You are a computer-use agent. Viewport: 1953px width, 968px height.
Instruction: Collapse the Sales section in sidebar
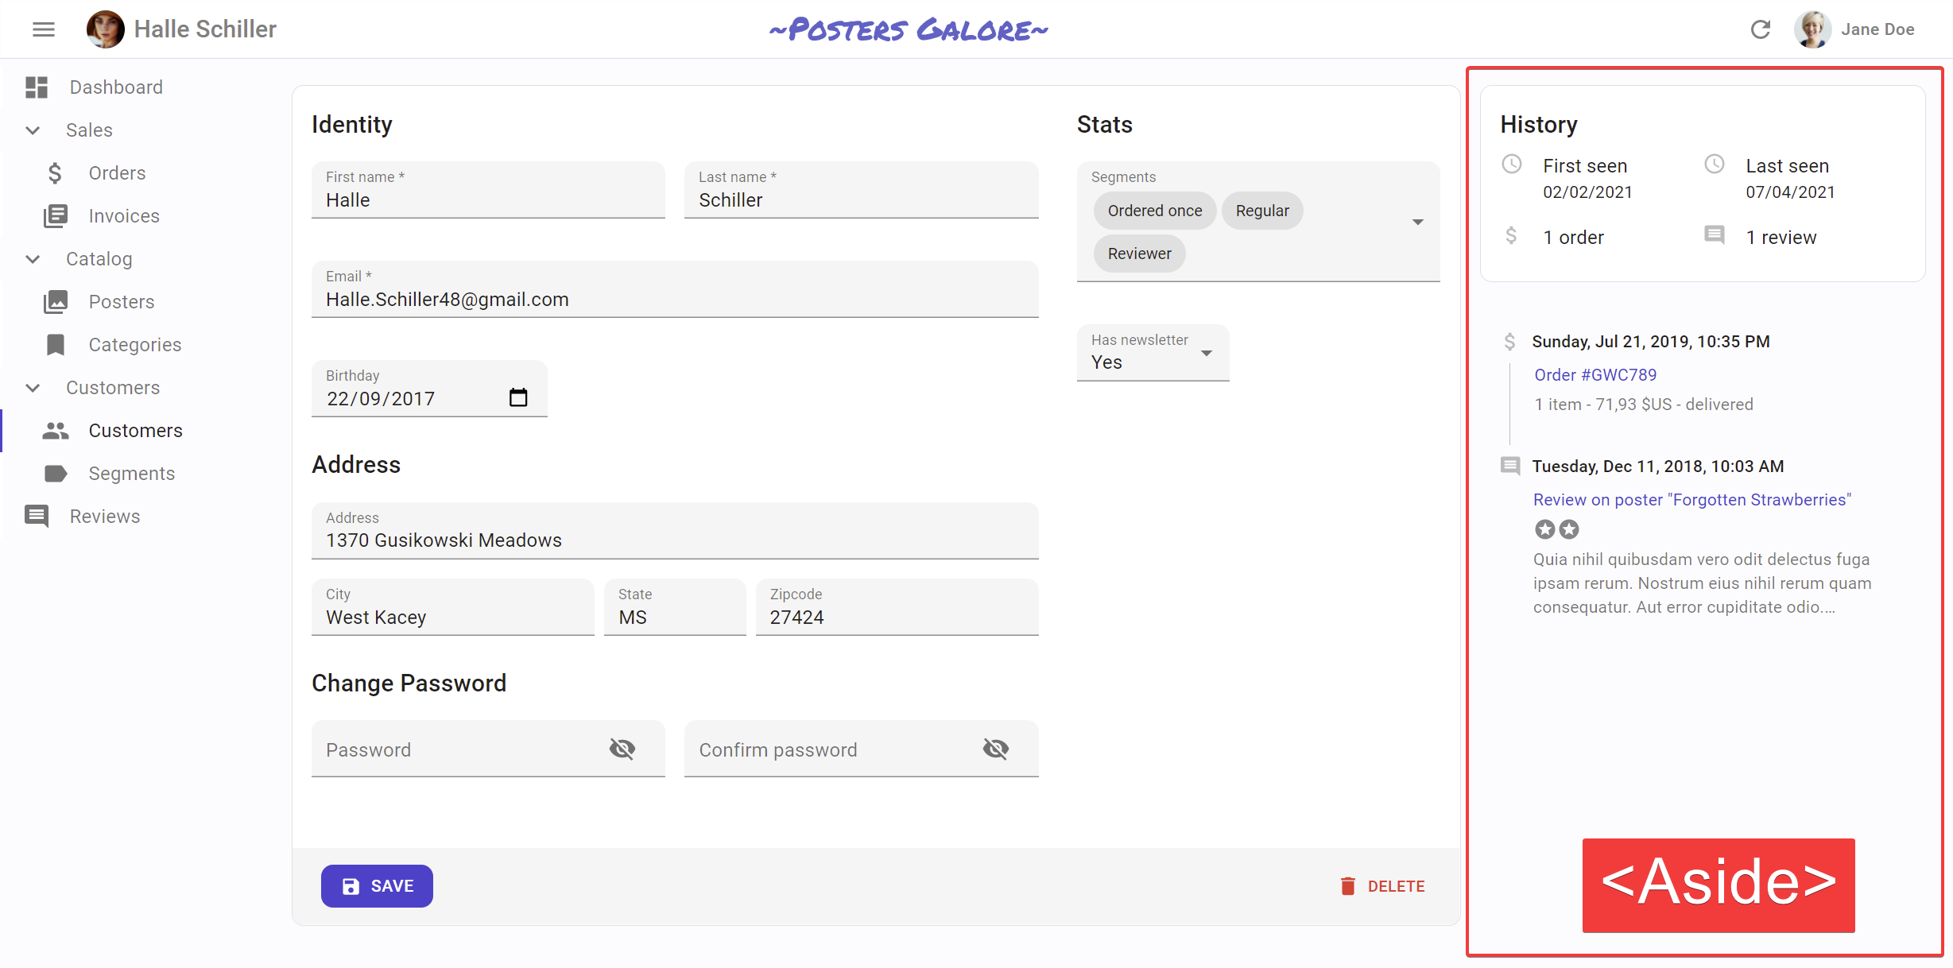(32, 130)
